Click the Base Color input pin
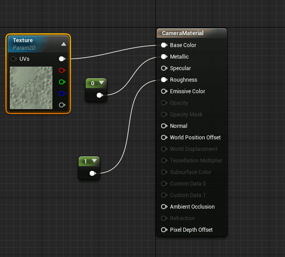The width and height of the screenshot is (285, 257). click(x=164, y=45)
